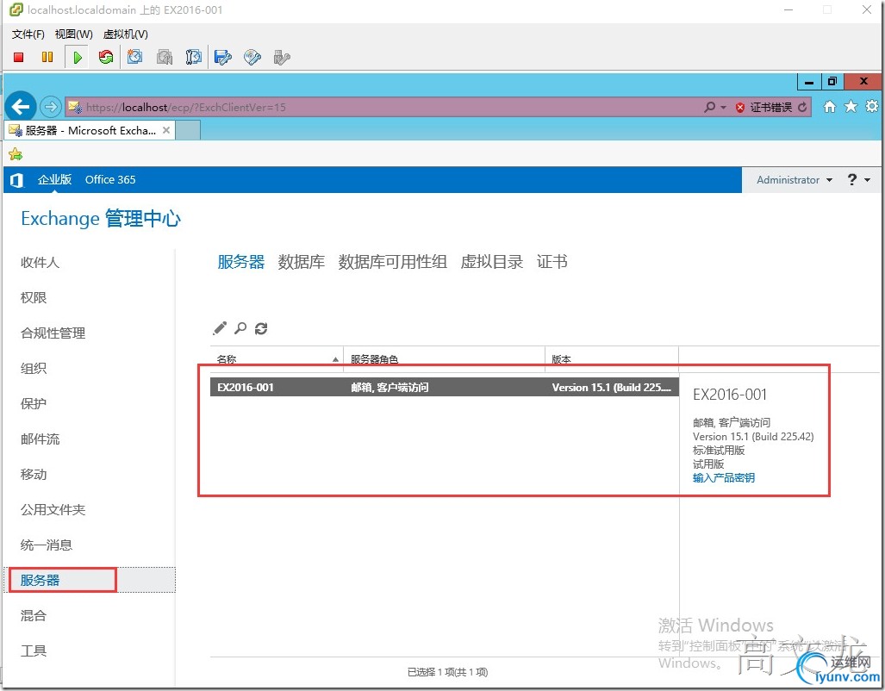
Task: Select 企业版 in the blue header
Action: pos(55,179)
